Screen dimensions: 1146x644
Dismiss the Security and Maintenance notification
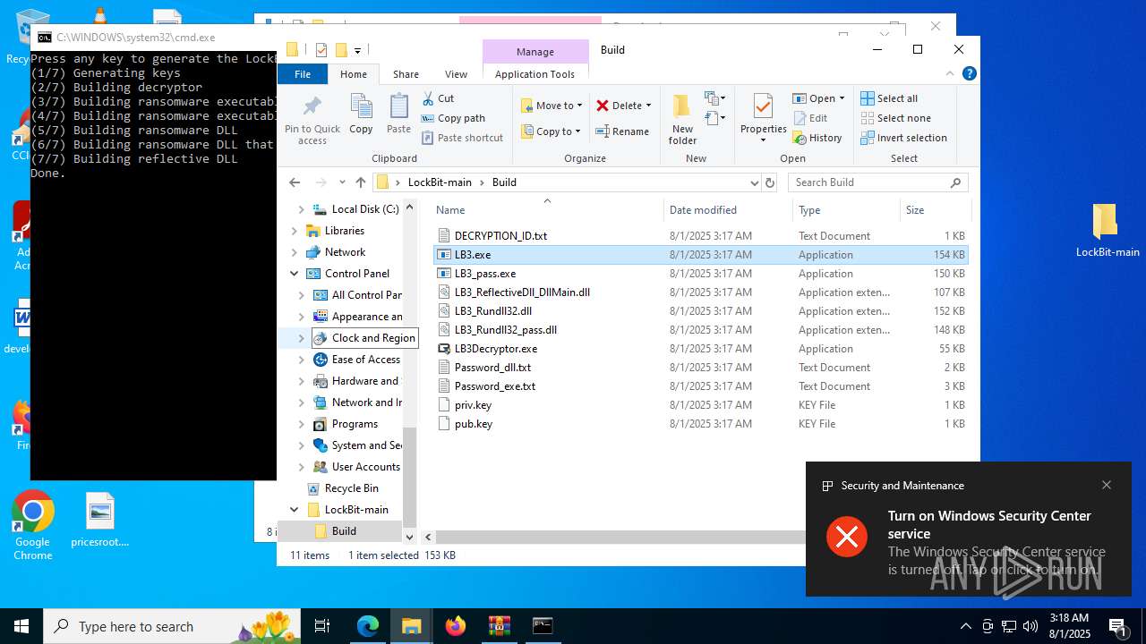tap(1107, 485)
